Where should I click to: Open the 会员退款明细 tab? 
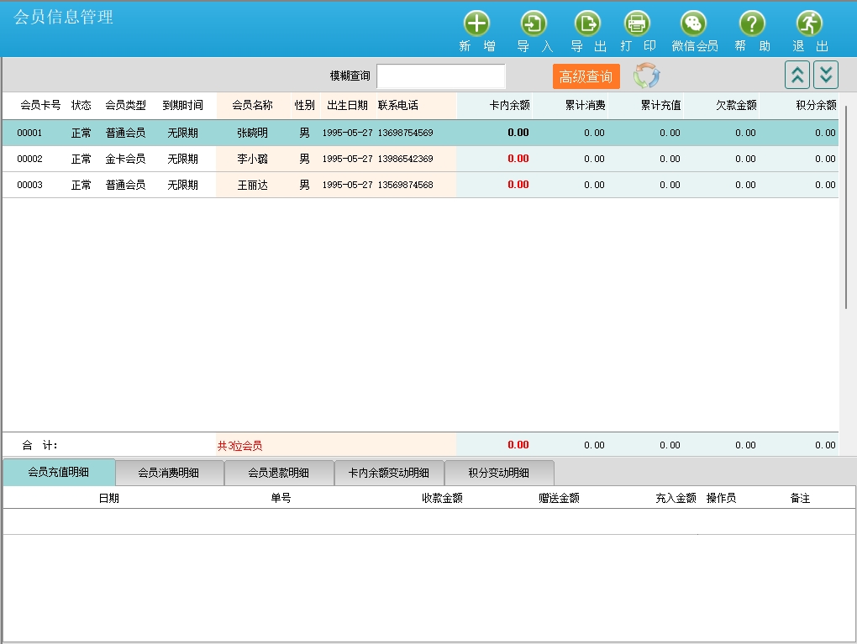(279, 473)
